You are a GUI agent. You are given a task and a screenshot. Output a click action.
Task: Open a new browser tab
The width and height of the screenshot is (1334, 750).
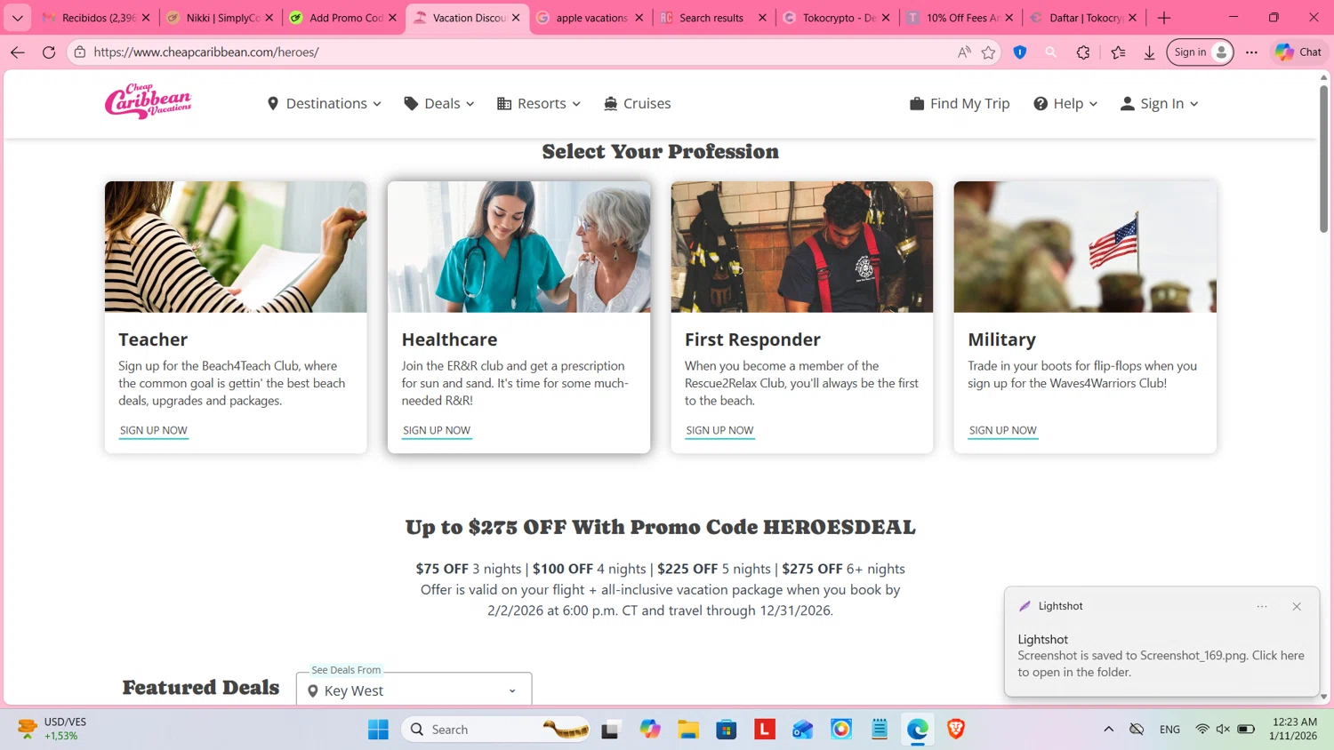tap(1164, 18)
